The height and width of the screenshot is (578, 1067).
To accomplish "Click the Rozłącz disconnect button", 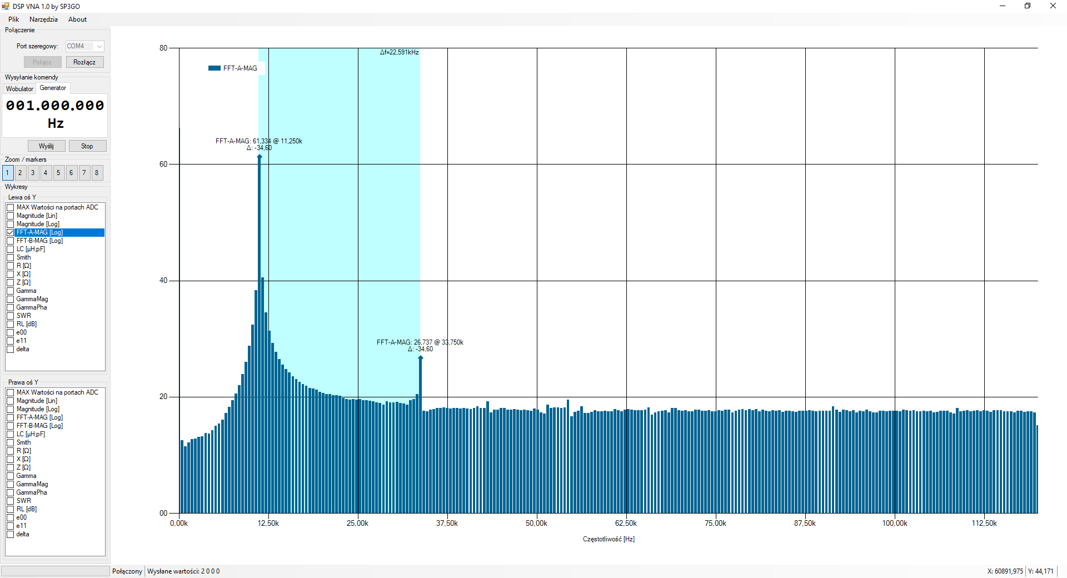I will point(84,62).
